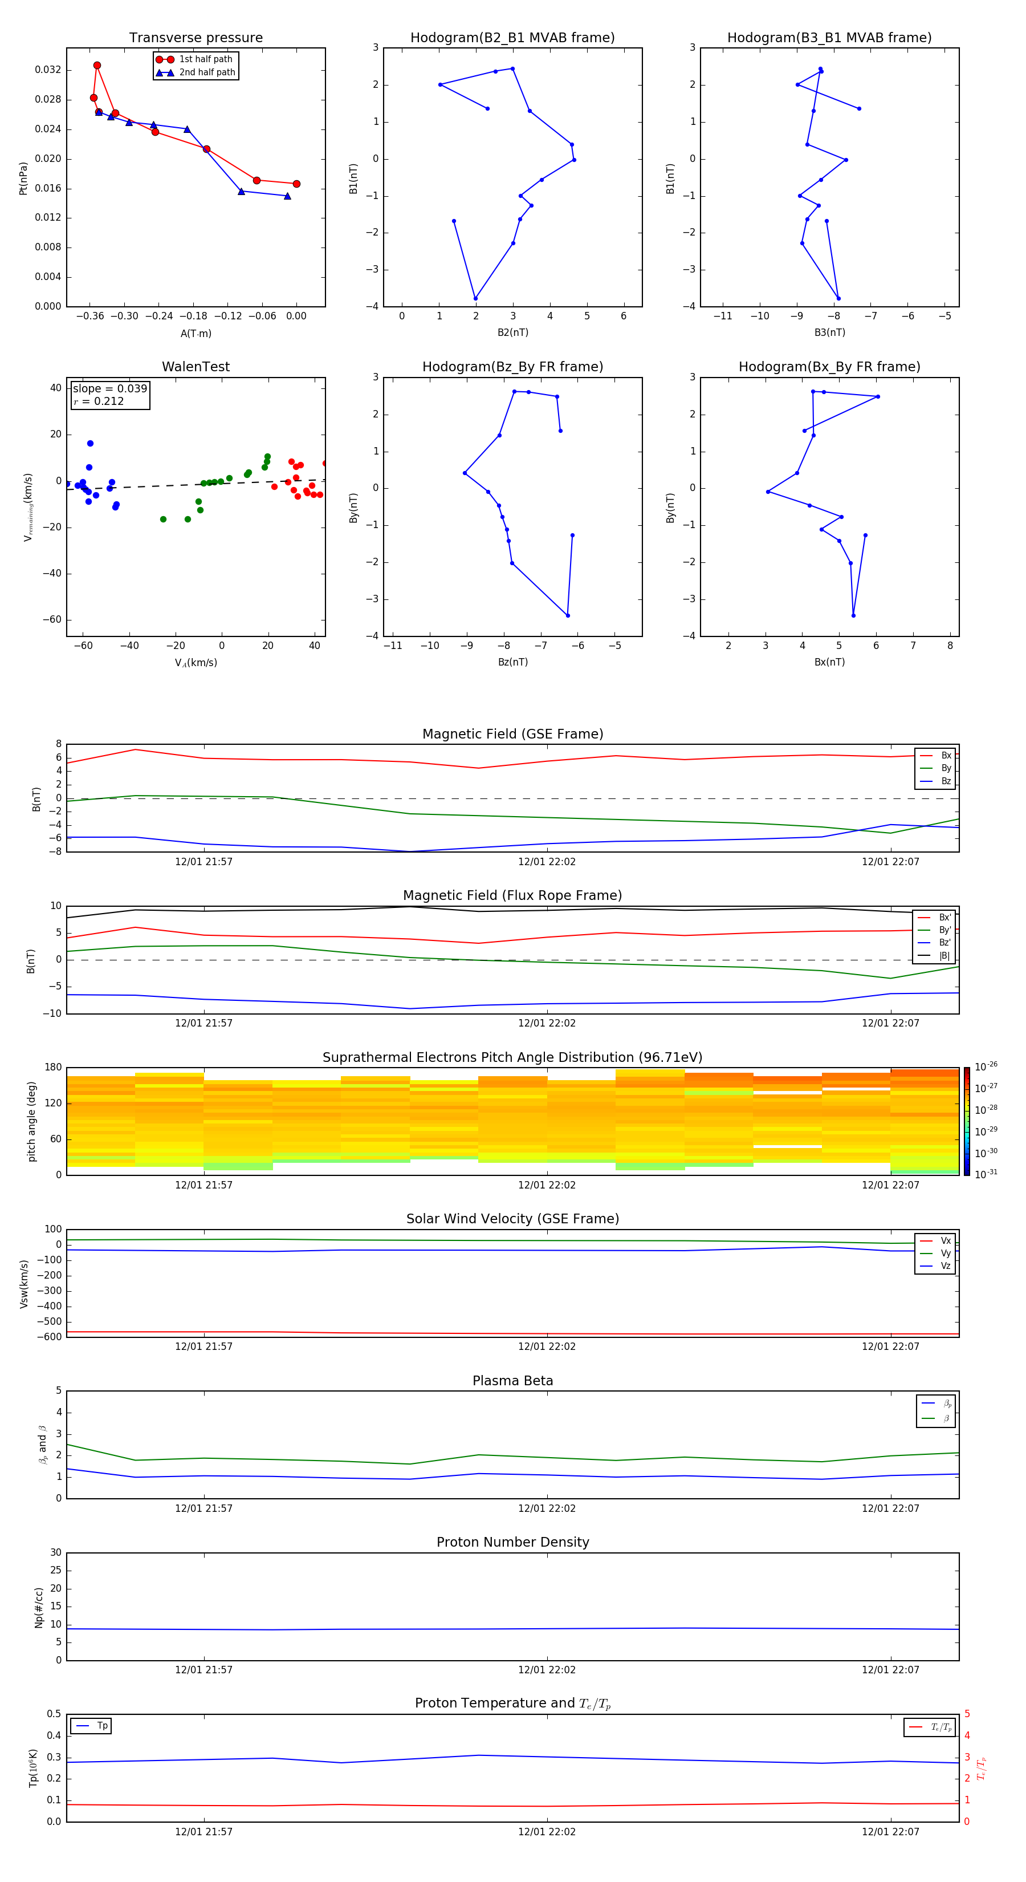Image resolution: width=1026 pixels, height=1882 pixels.
Task: Click the Pt(nPa) axis label
Action: (x=23, y=177)
